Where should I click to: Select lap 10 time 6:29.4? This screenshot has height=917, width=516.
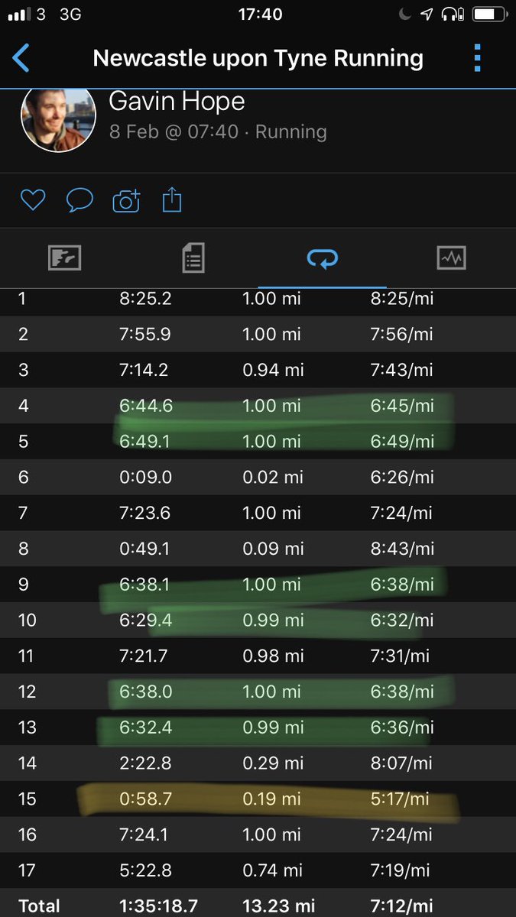click(x=145, y=620)
